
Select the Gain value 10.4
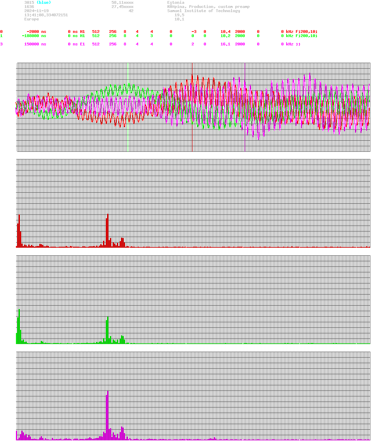(225, 32)
